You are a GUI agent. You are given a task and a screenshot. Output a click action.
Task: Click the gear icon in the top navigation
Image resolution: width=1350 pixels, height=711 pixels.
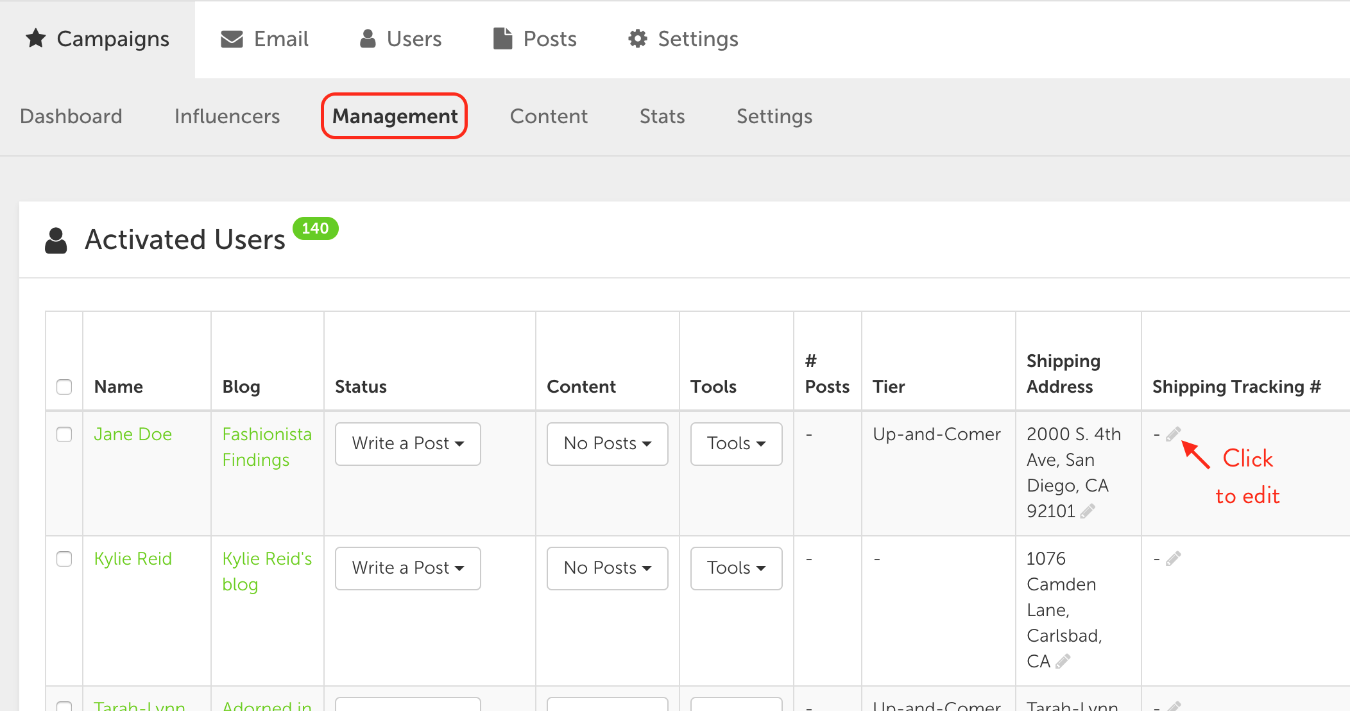pos(637,39)
